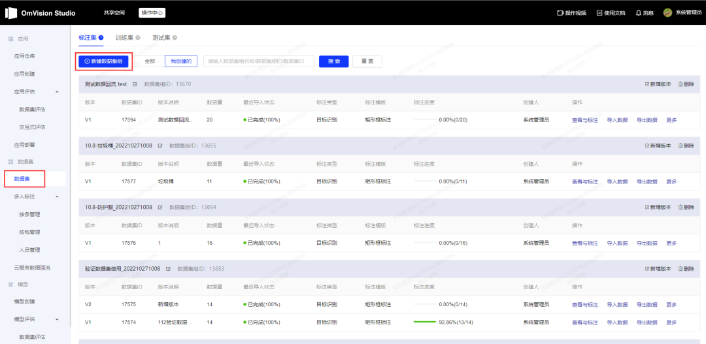The image size is (706, 344).
Task: Open 共享空间 in the top navigation
Action: click(x=114, y=13)
